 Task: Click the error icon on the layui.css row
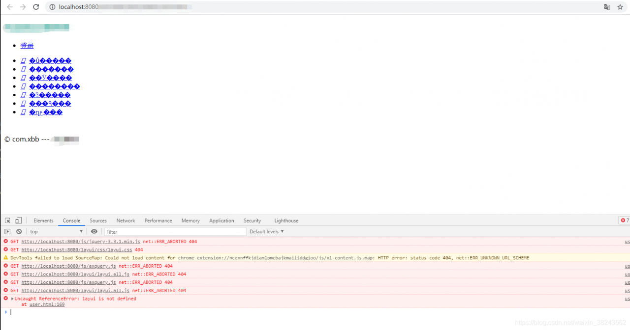coord(6,249)
